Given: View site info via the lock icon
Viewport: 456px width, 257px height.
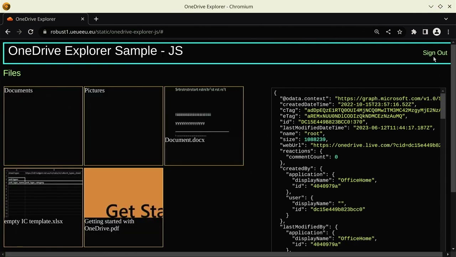Looking at the screenshot, I should pos(45,32).
